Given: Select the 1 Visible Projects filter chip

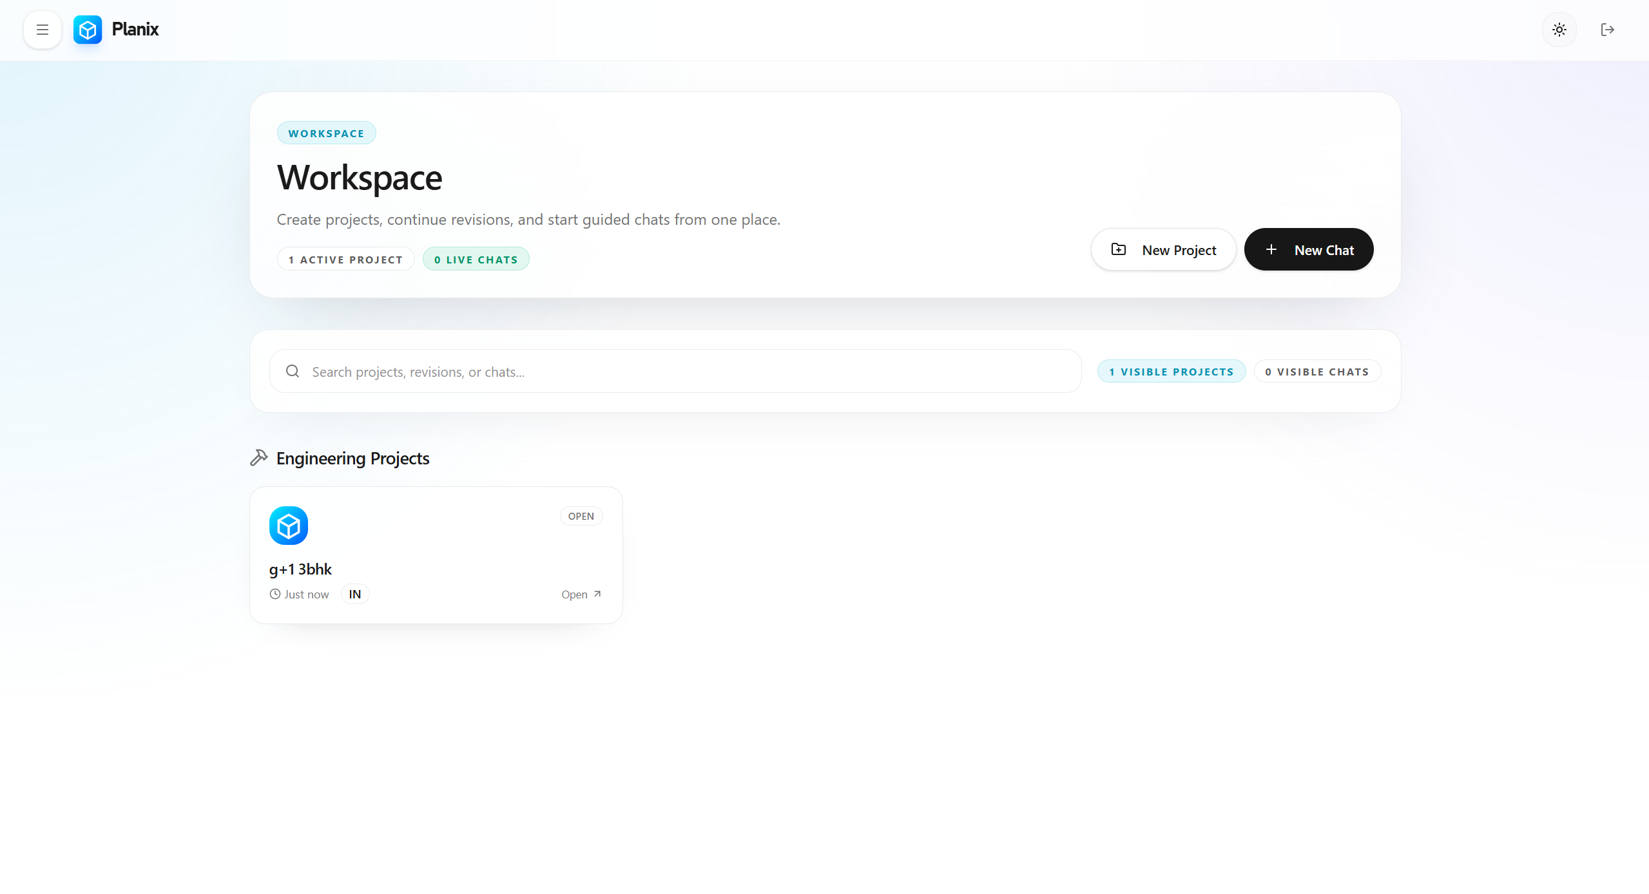Looking at the screenshot, I should pyautogui.click(x=1171, y=372).
